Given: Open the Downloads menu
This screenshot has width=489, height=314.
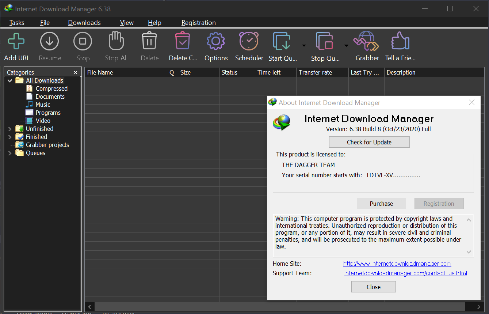Looking at the screenshot, I should (84, 23).
